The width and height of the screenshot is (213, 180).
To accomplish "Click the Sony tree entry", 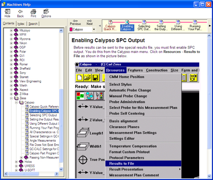I will pos(23,73).
